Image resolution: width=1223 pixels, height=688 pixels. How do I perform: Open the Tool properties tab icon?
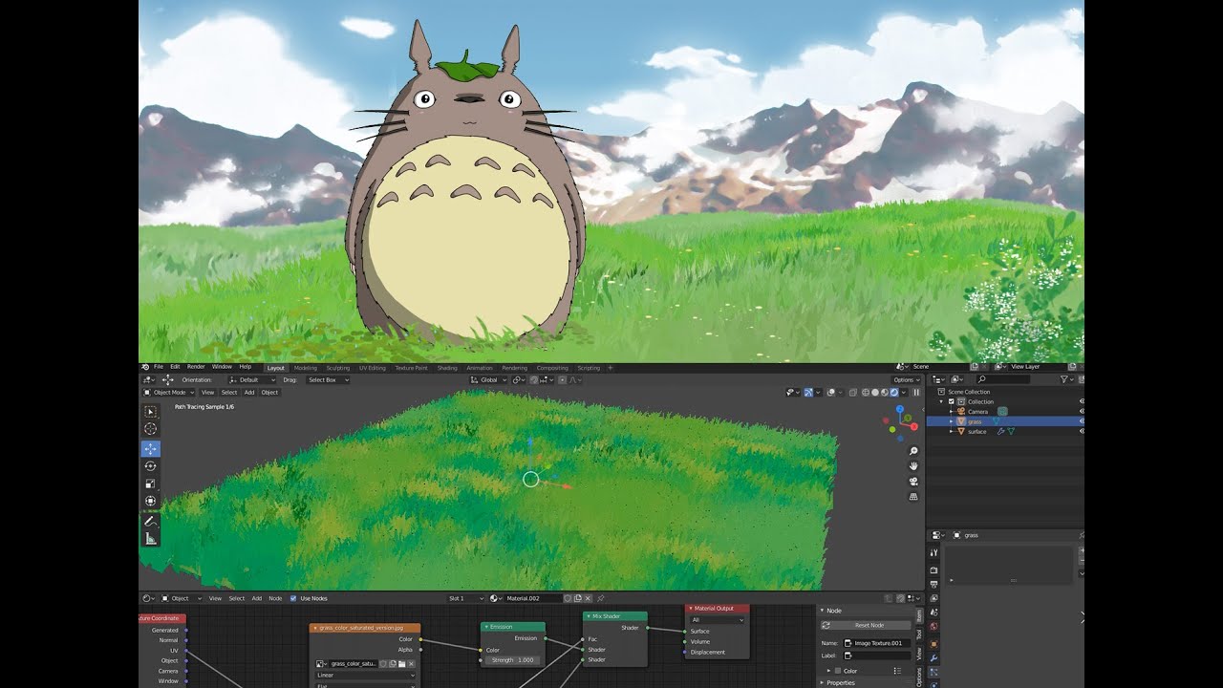(933, 552)
